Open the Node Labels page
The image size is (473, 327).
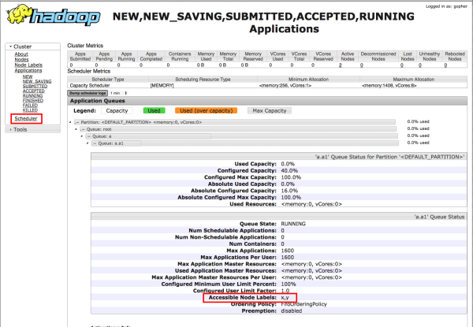pyautogui.click(x=28, y=65)
